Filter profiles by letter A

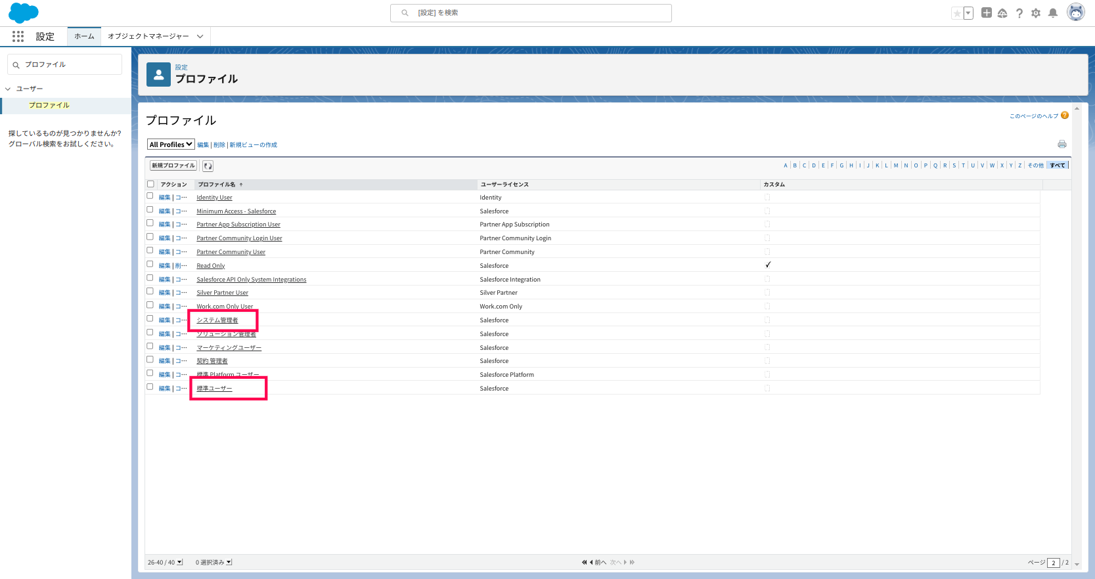click(786, 165)
